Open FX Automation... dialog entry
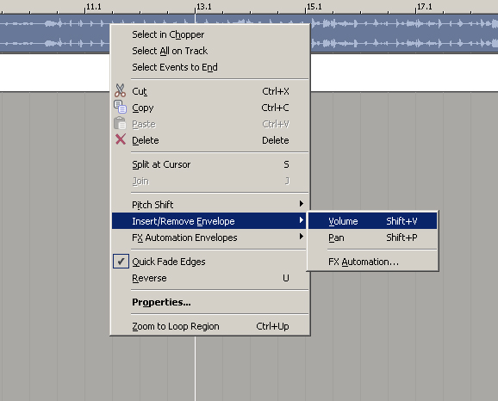The width and height of the screenshot is (498, 401). point(372,262)
